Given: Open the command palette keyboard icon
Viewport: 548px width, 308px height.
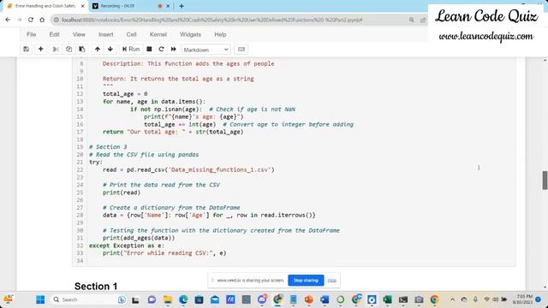Looking at the screenshot, I should 241,50.
